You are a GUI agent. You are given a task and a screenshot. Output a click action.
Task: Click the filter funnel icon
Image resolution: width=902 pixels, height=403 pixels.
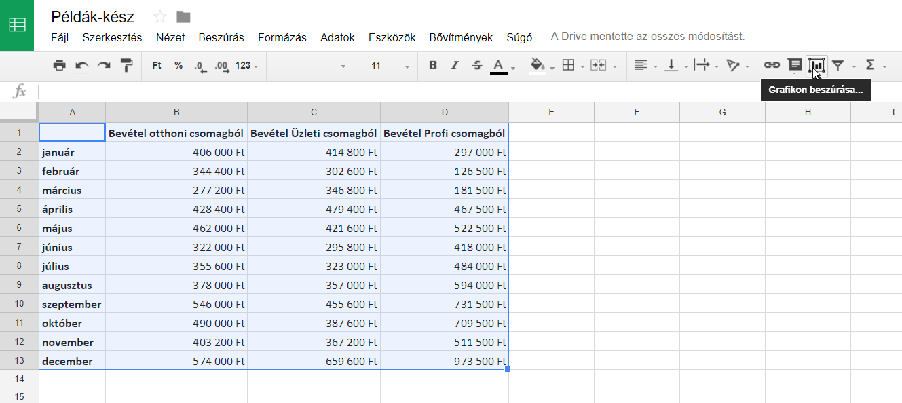(x=838, y=66)
